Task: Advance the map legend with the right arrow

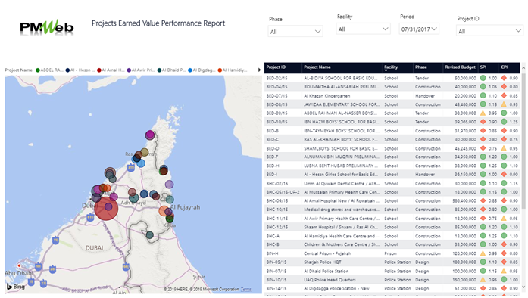Action: [x=259, y=70]
